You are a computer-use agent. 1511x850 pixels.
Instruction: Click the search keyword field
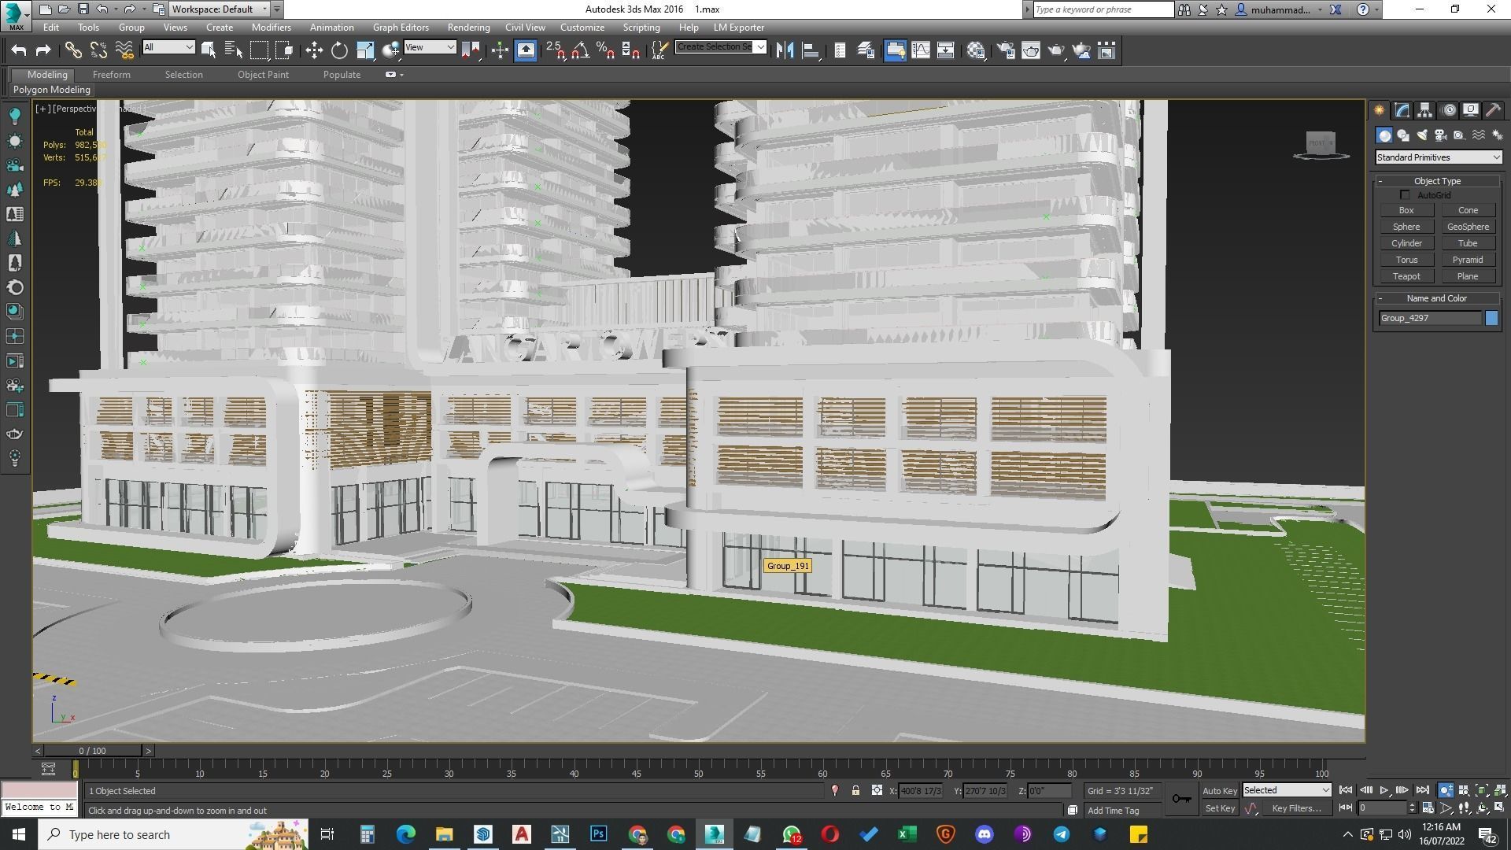point(1103,9)
